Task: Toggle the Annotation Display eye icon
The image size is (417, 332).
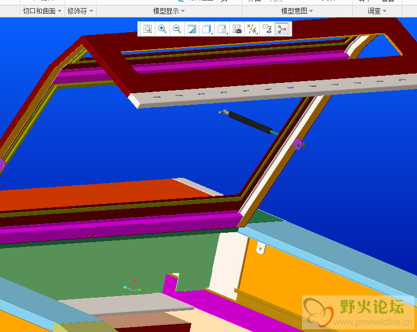Action: click(267, 29)
